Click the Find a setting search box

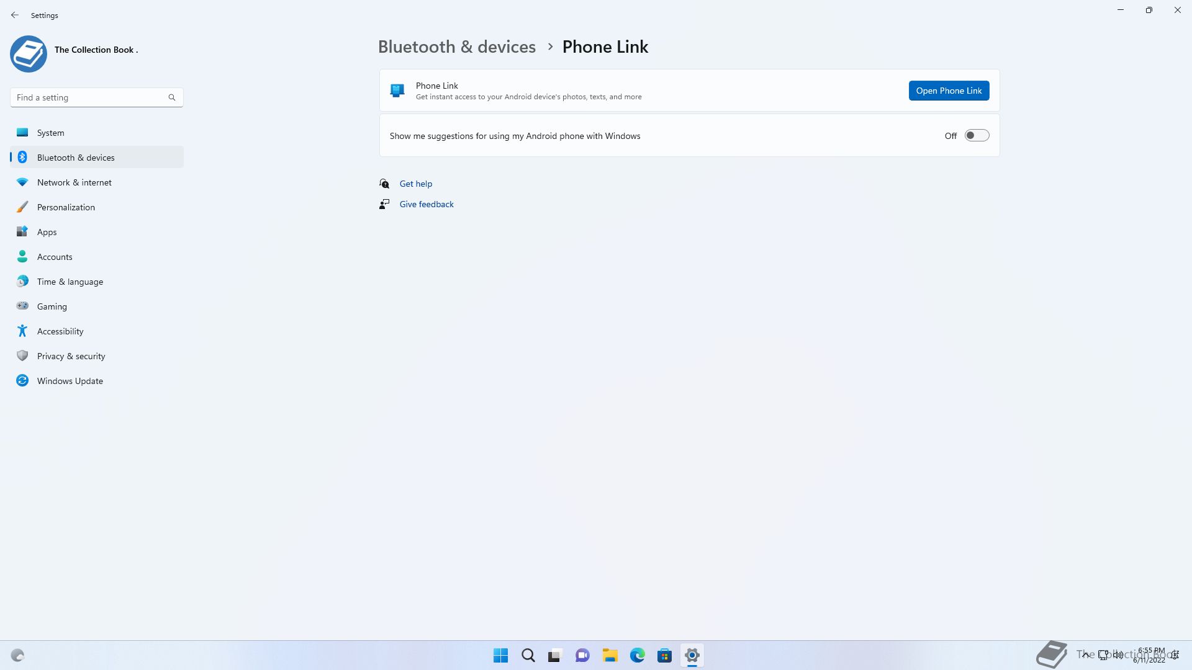click(87, 97)
